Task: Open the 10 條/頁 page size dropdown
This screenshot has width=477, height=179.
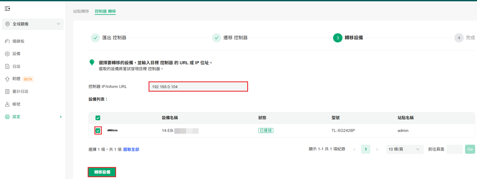Action: (405, 149)
